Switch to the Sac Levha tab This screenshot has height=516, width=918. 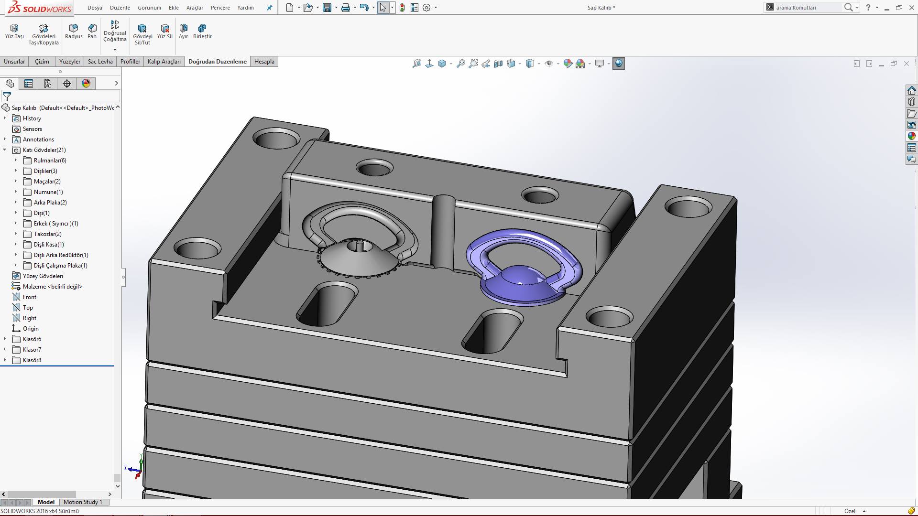pyautogui.click(x=100, y=62)
